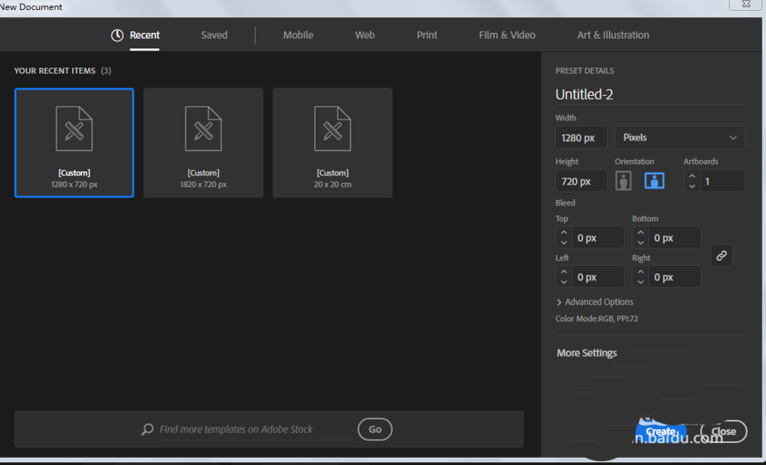Click the PRESET DETAILS heading
766x465 pixels.
[x=584, y=70]
